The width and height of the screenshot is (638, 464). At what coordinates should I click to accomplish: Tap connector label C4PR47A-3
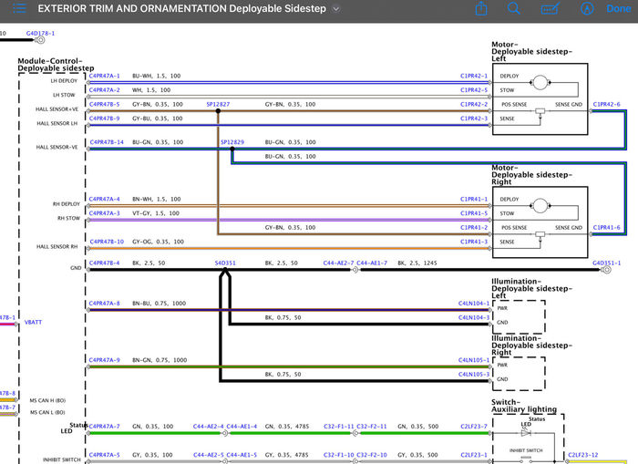104,213
